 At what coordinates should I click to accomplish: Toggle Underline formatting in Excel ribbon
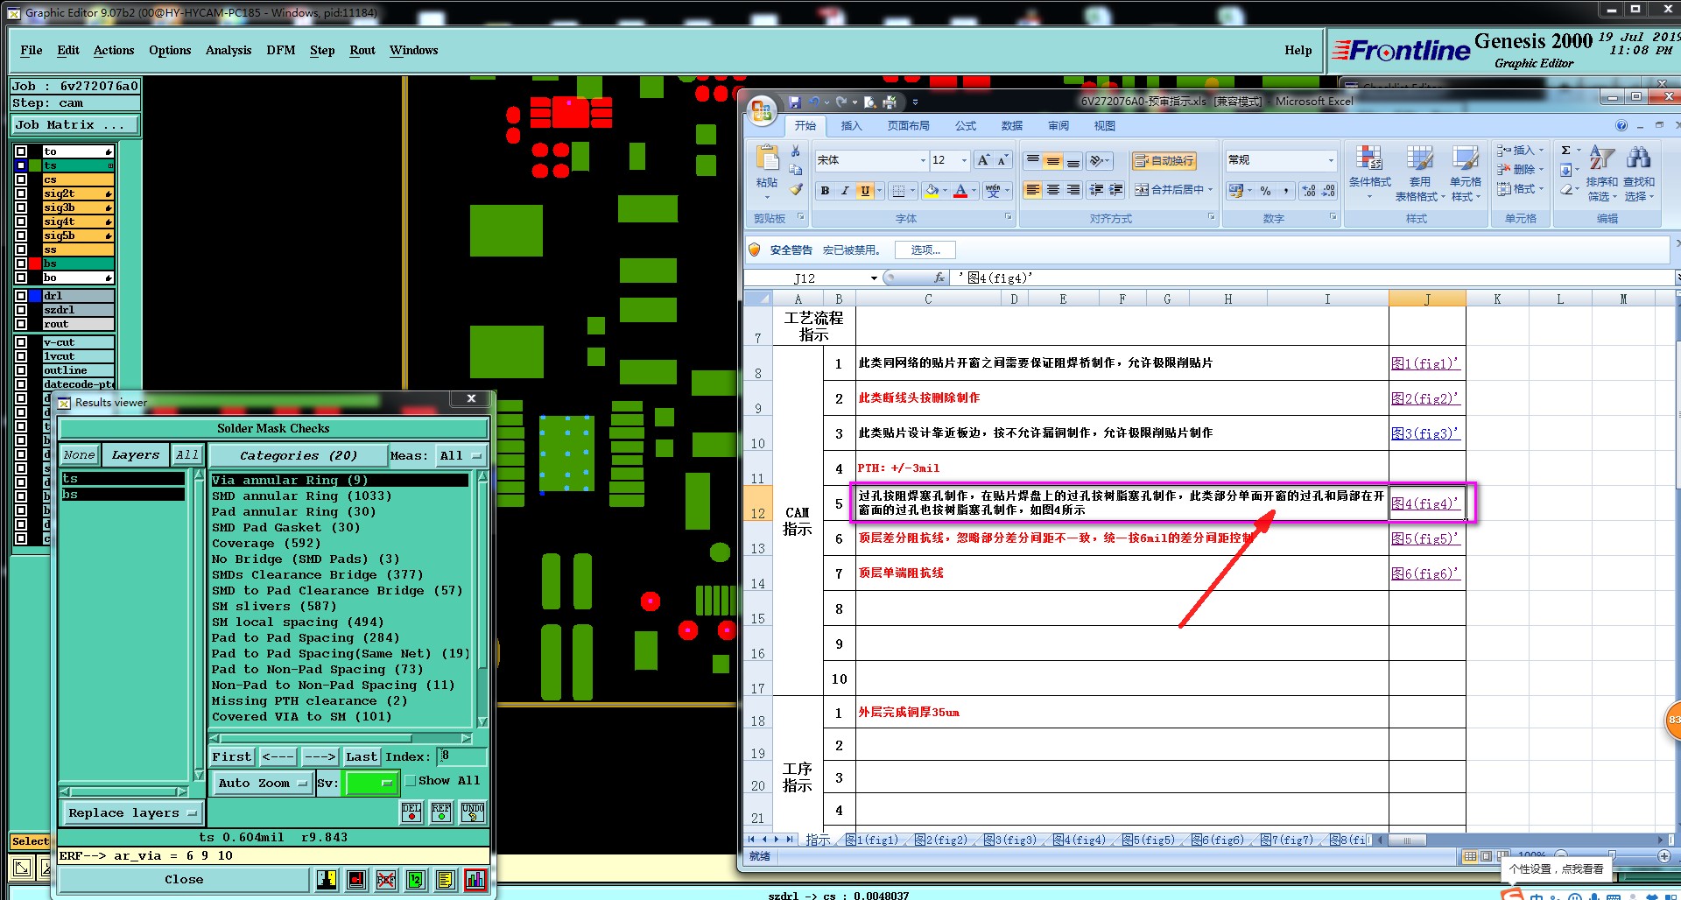point(865,190)
